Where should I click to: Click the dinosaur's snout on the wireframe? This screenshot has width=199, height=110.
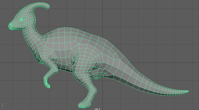click(11, 26)
